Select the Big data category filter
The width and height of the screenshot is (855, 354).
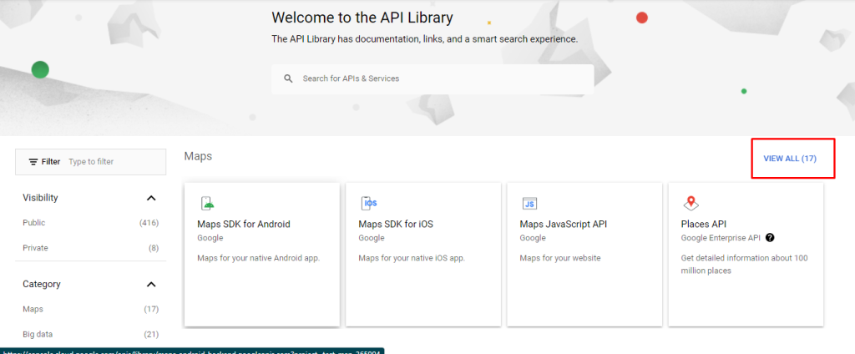pos(38,335)
